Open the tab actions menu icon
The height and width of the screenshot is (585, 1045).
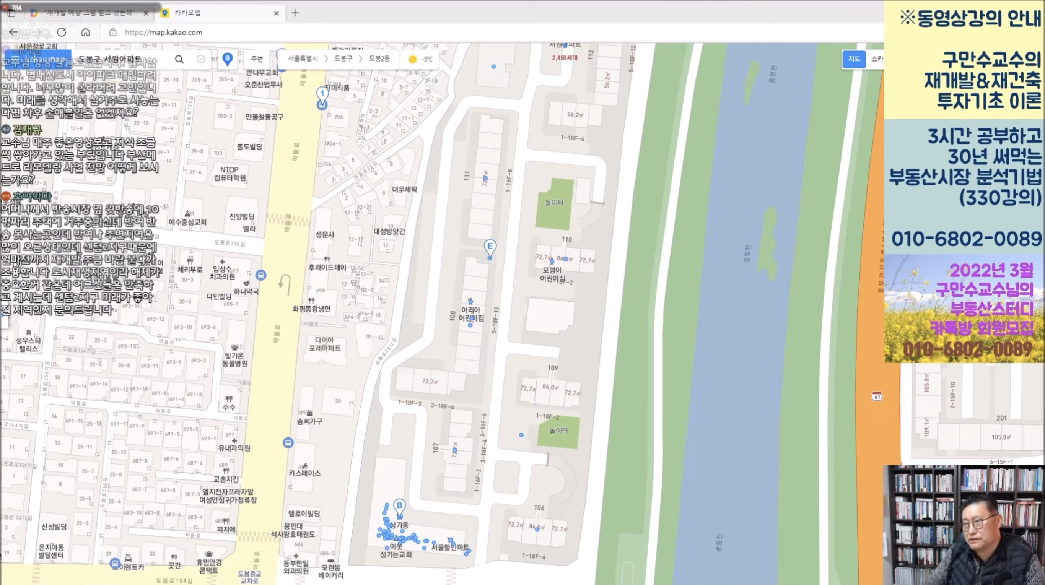tap(12, 13)
